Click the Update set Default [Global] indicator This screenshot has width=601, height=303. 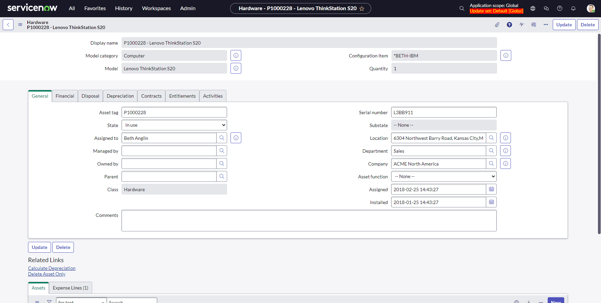click(x=496, y=11)
